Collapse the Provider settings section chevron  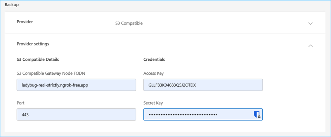point(310,46)
